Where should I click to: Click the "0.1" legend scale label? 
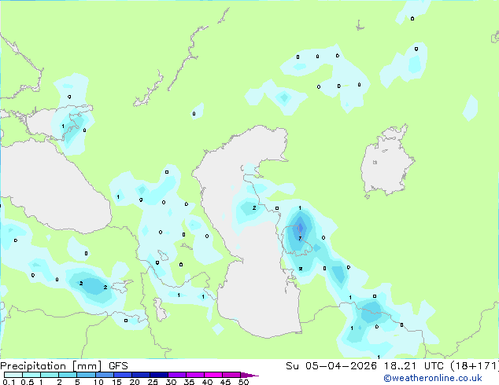pyautogui.click(x=9, y=382)
